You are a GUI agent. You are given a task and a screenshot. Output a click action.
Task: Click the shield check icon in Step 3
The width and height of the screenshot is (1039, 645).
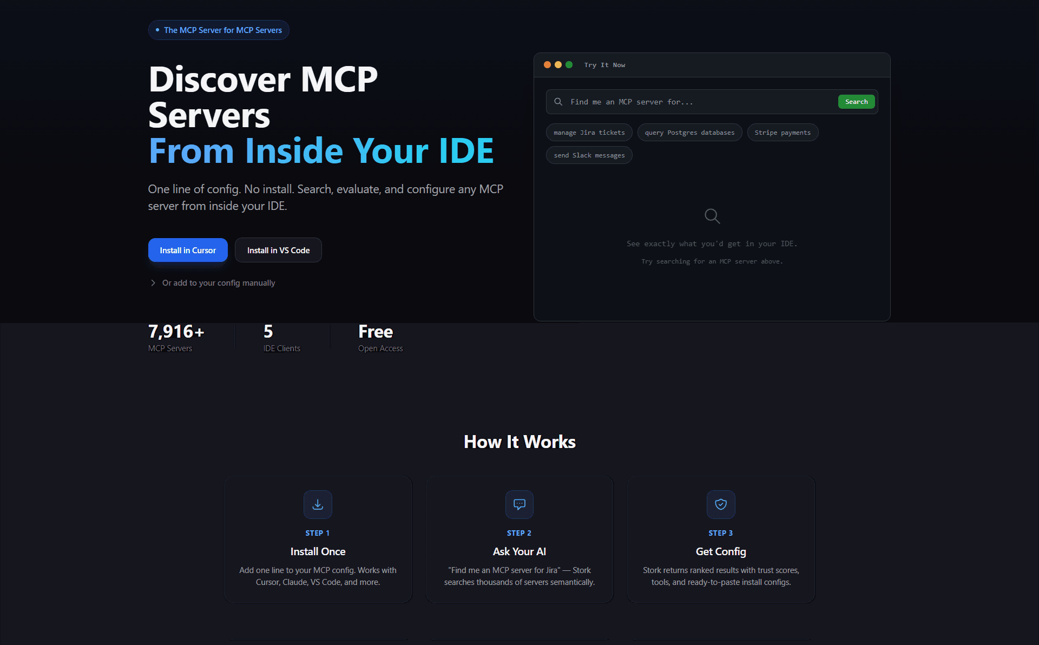(x=721, y=504)
